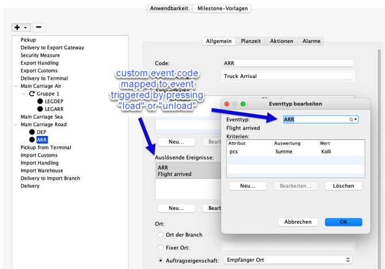The image size is (385, 269).
Task: Open the Auftragseigenschaft Empfänger Ort dropdown
Action: (x=288, y=260)
